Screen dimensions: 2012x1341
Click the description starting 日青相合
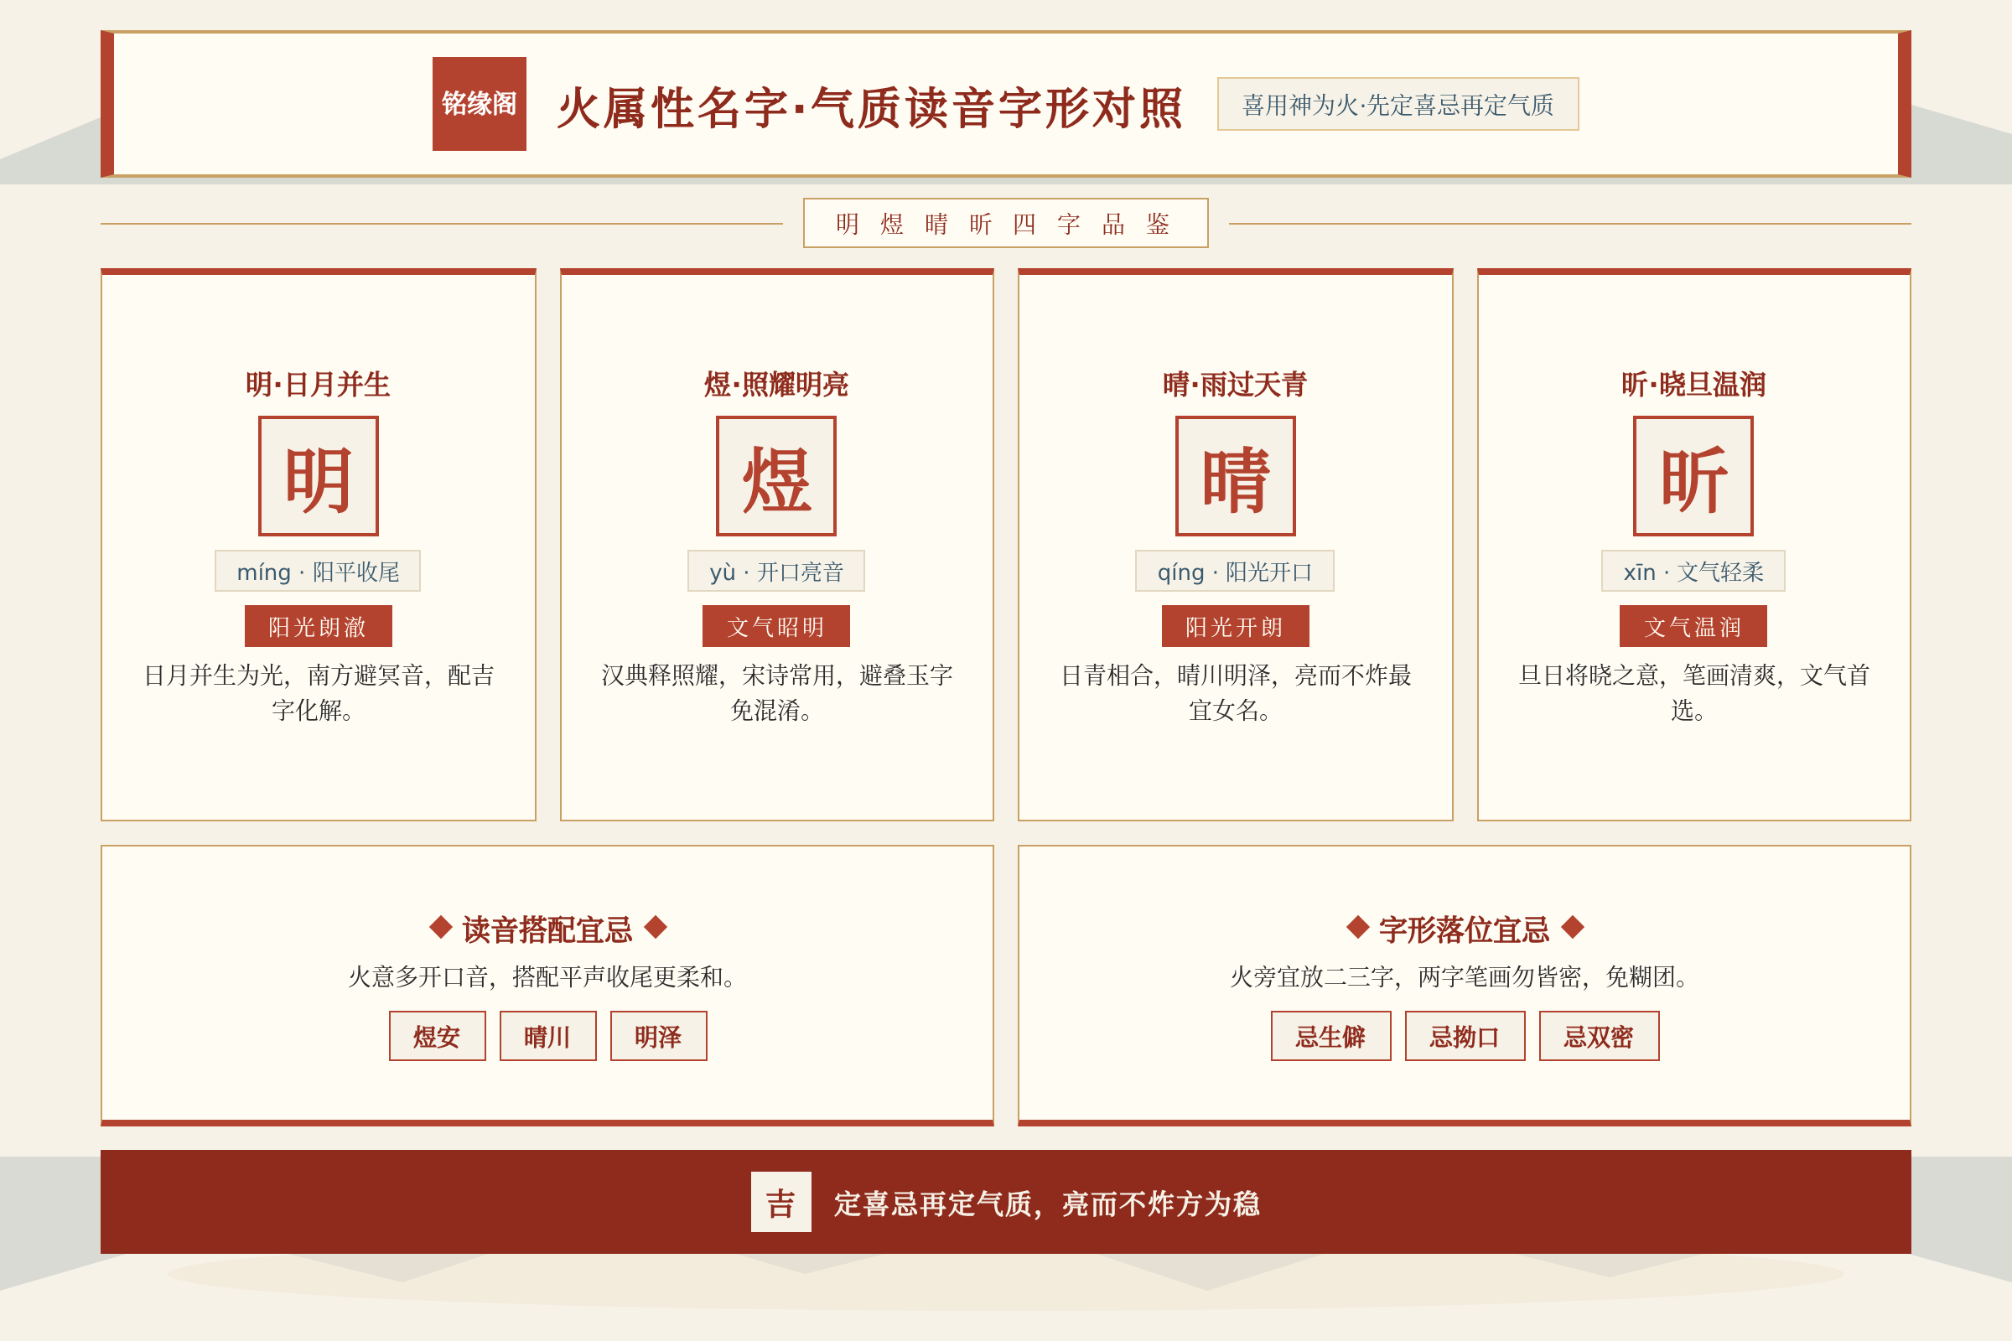click(1235, 692)
